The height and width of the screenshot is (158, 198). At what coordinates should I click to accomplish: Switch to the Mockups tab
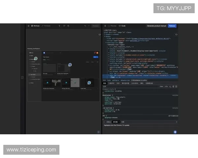[35, 26]
